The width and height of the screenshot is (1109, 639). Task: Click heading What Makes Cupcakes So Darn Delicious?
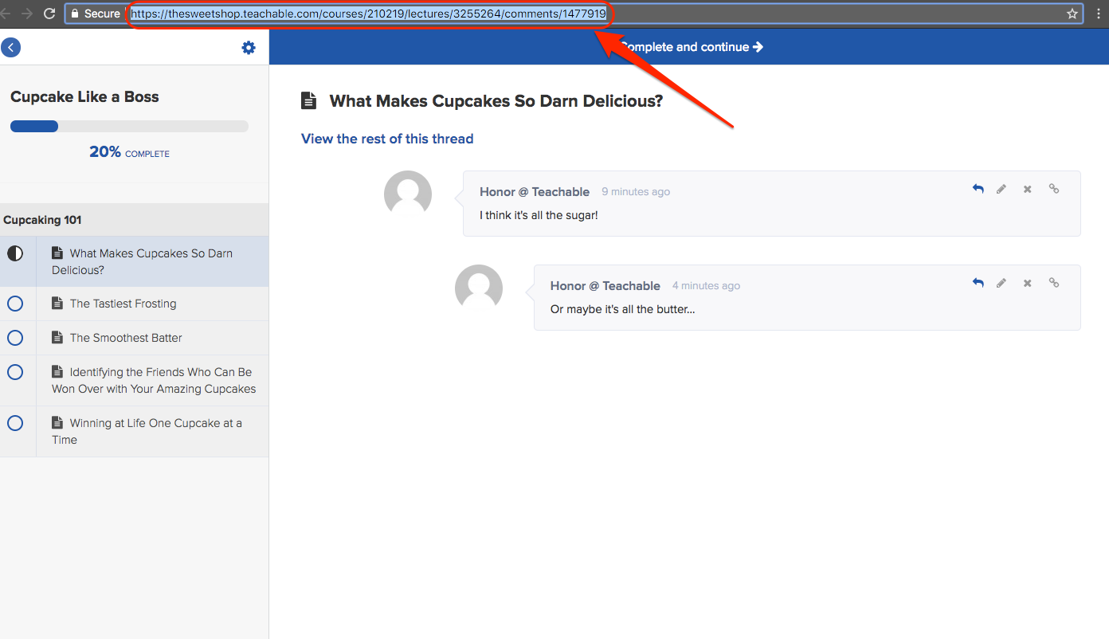click(x=496, y=101)
